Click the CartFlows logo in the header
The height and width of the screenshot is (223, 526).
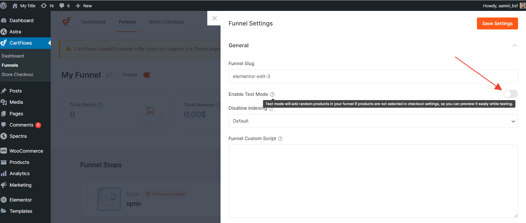[67, 22]
